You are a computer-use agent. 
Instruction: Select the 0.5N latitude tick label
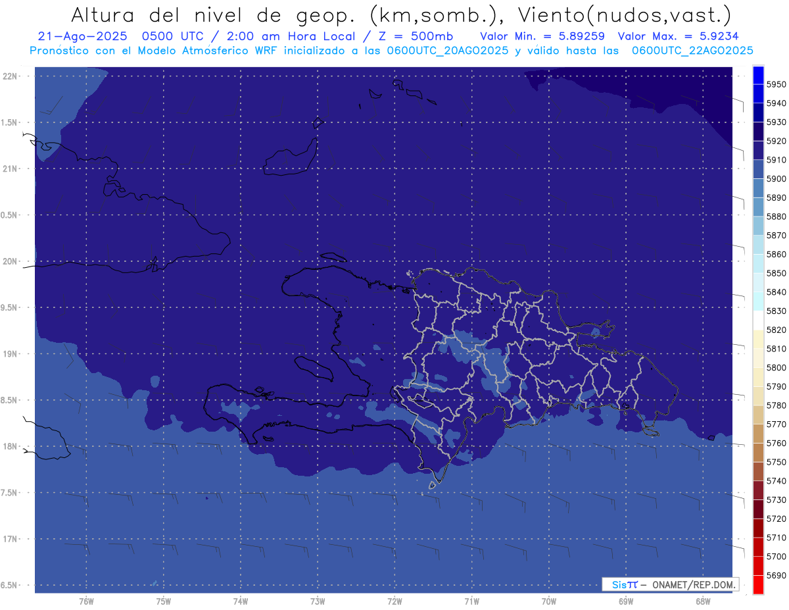[9, 215]
